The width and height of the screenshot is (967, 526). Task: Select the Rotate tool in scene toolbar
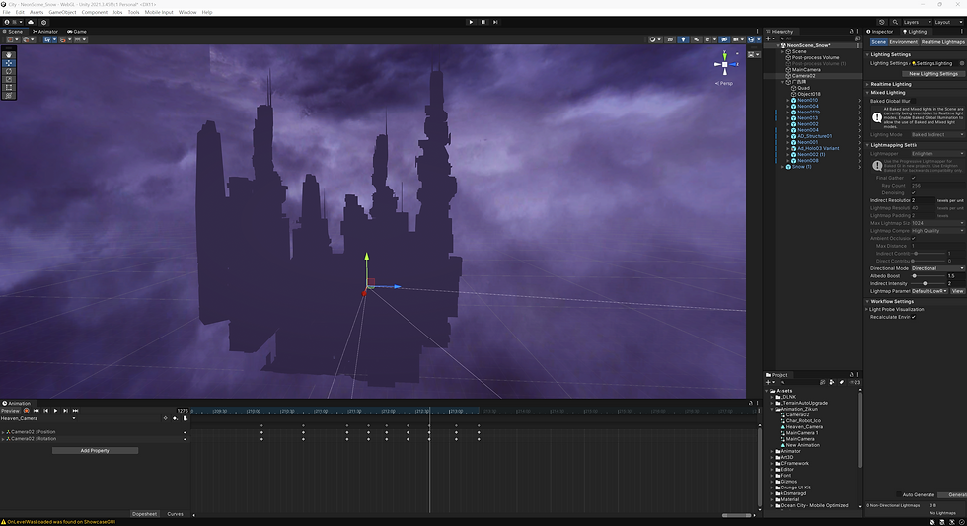tap(9, 71)
